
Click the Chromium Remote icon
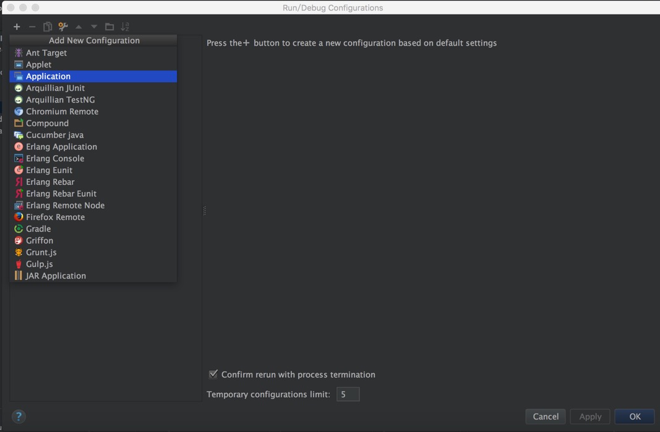click(19, 111)
